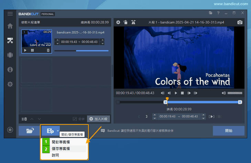Image resolution: width=251 pixels, height=163 pixels.
Task: Go to next keyframe
Action: [195, 93]
